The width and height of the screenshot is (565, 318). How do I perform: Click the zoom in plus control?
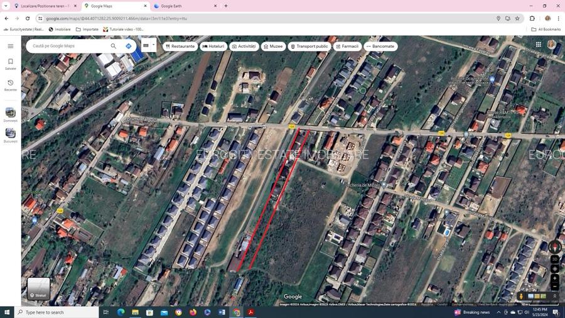pyautogui.click(x=554, y=278)
